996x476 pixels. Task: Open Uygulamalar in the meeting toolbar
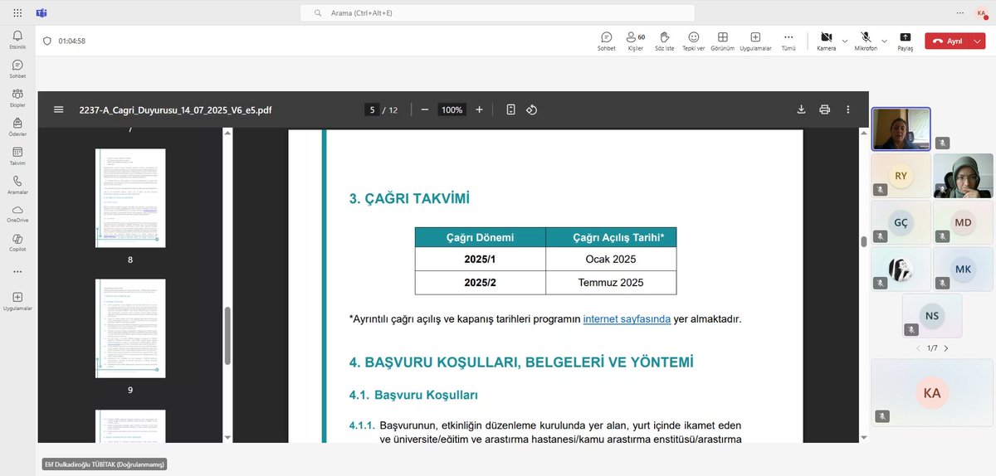click(x=755, y=41)
